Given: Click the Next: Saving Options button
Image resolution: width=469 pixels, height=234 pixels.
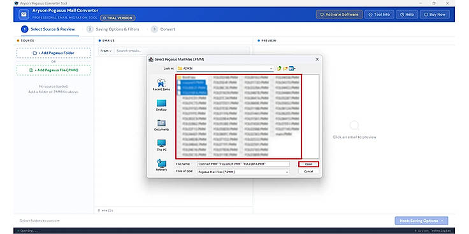Looking at the screenshot, I should click(x=421, y=221).
